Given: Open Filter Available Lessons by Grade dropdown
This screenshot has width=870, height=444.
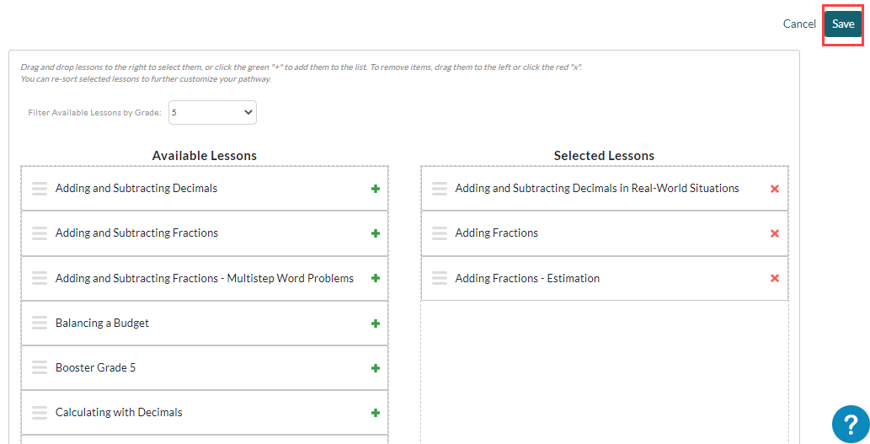Looking at the screenshot, I should [x=212, y=112].
